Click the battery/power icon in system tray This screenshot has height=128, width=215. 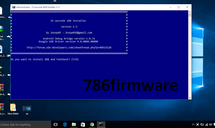202,125
